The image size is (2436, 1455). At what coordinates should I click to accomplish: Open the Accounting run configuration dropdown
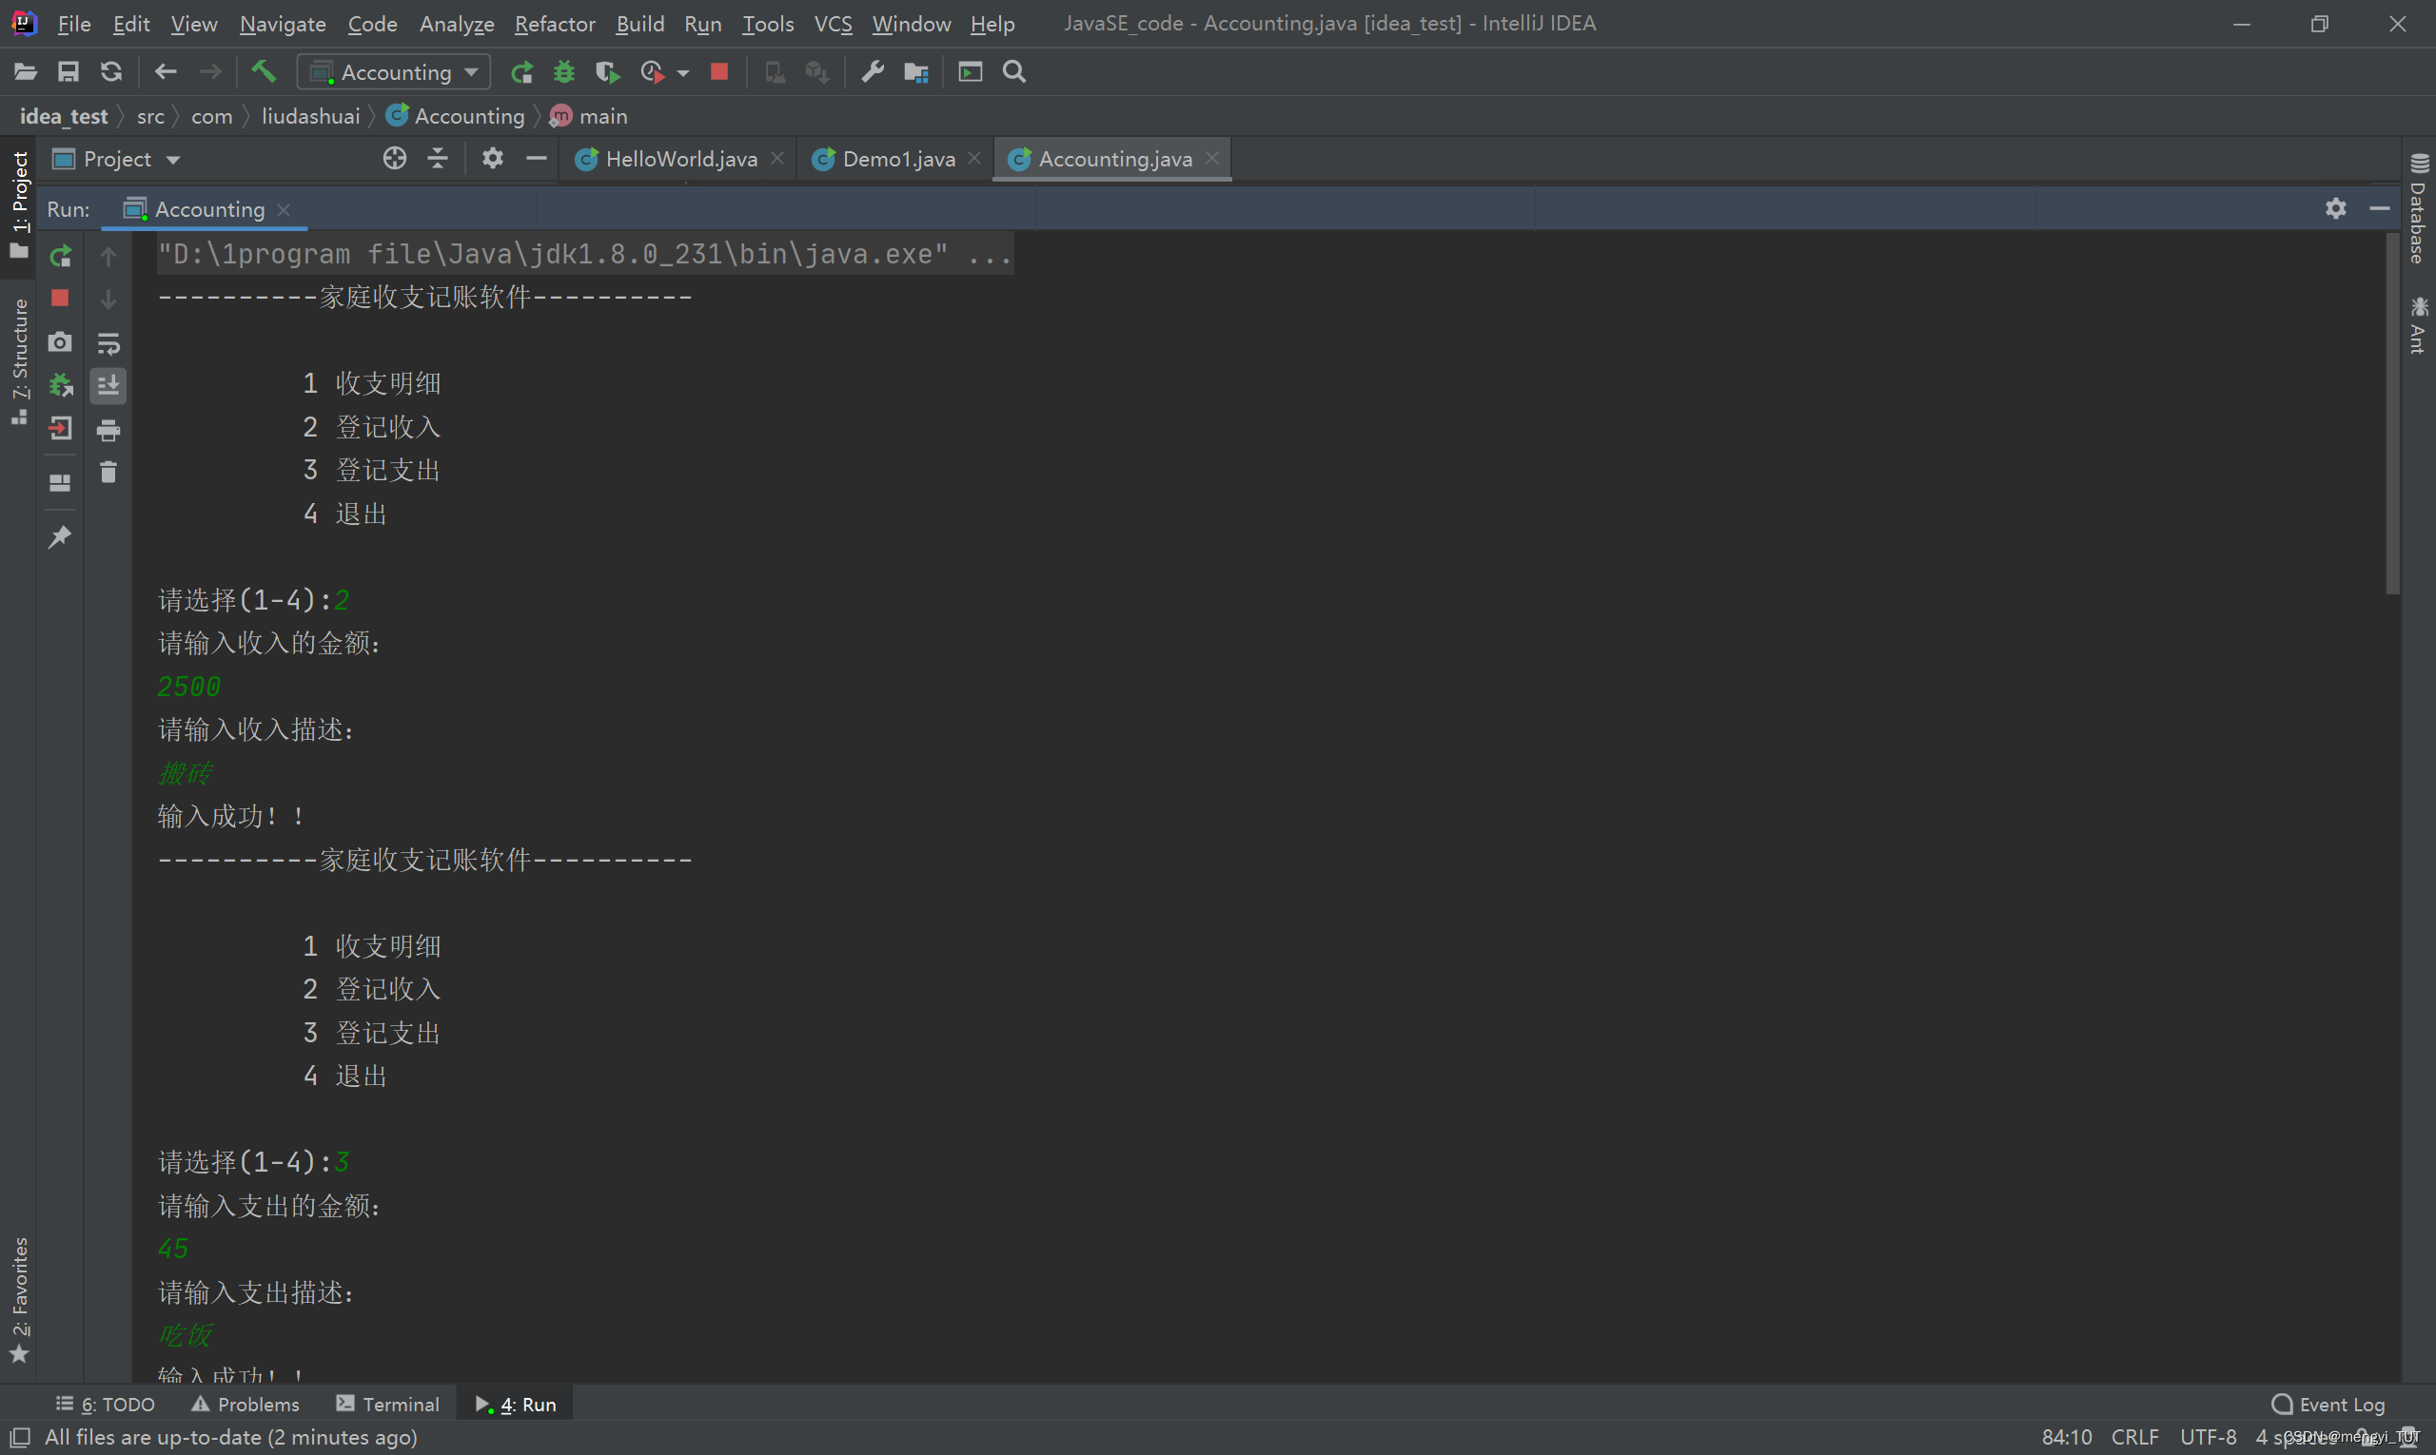click(395, 71)
